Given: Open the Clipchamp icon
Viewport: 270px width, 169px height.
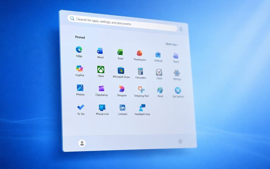Looking at the screenshot, I should click(102, 89).
